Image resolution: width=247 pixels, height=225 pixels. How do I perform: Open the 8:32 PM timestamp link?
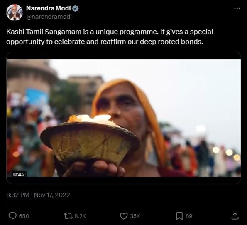point(18,195)
